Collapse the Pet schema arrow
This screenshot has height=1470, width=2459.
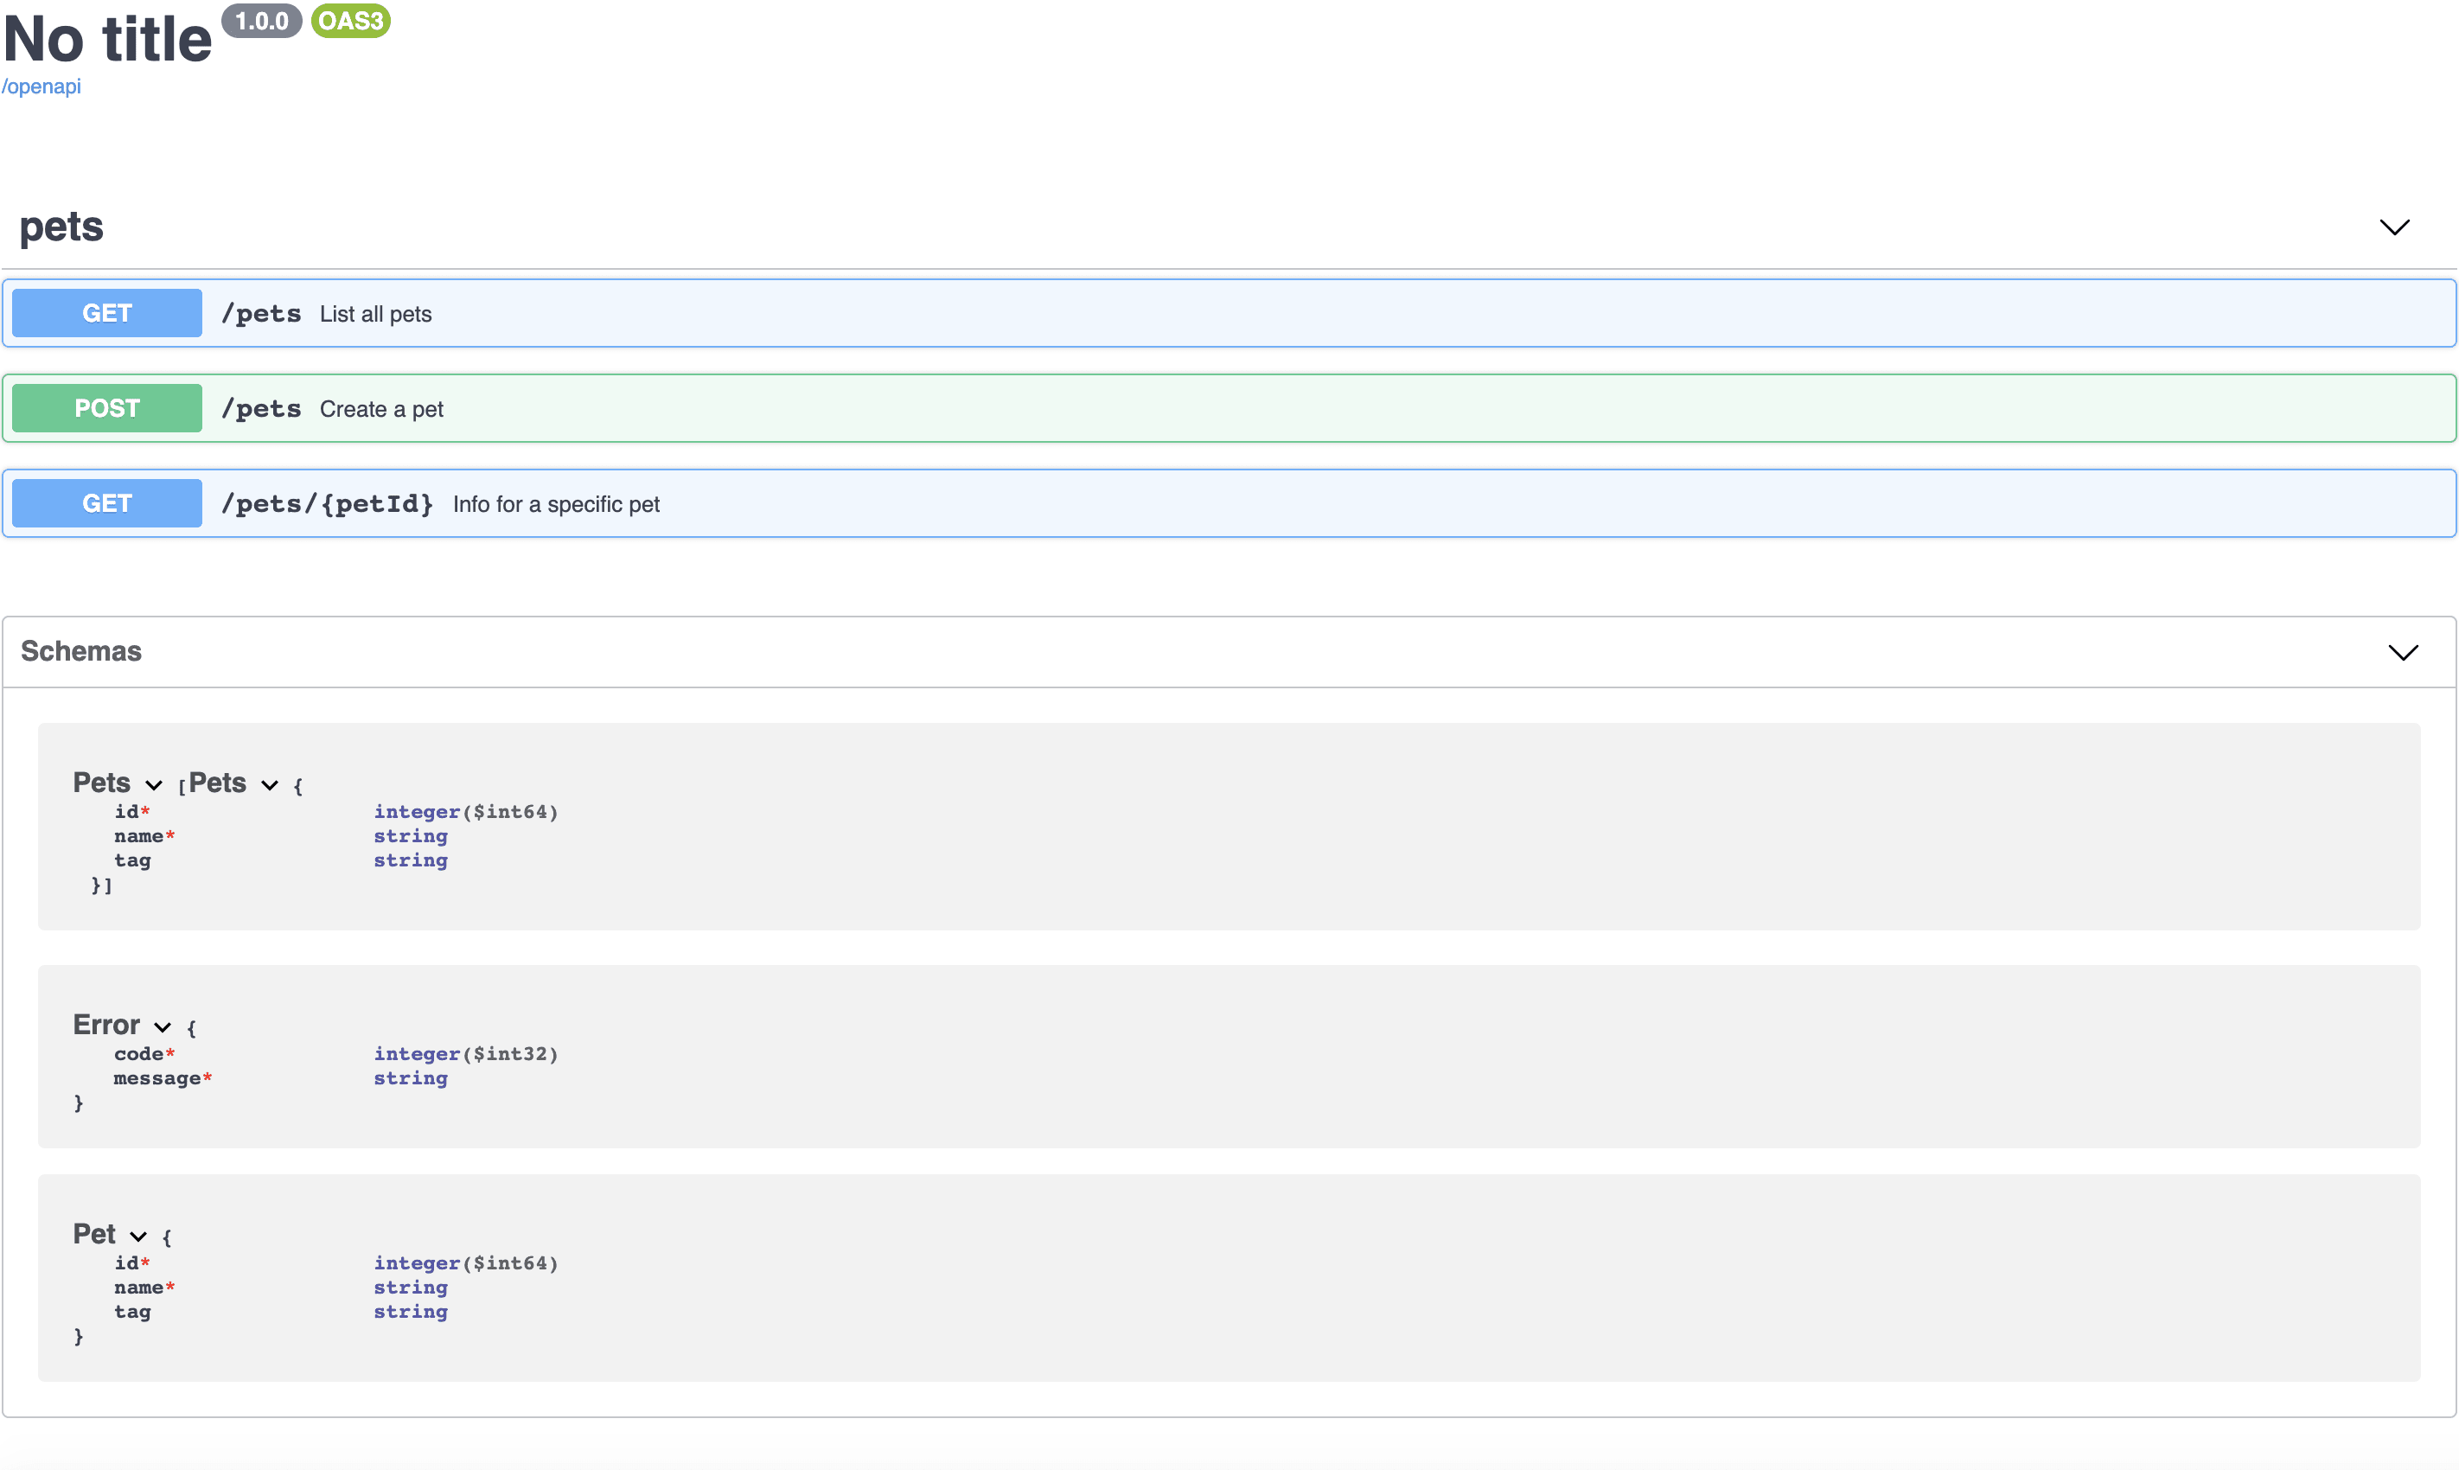coord(138,1237)
